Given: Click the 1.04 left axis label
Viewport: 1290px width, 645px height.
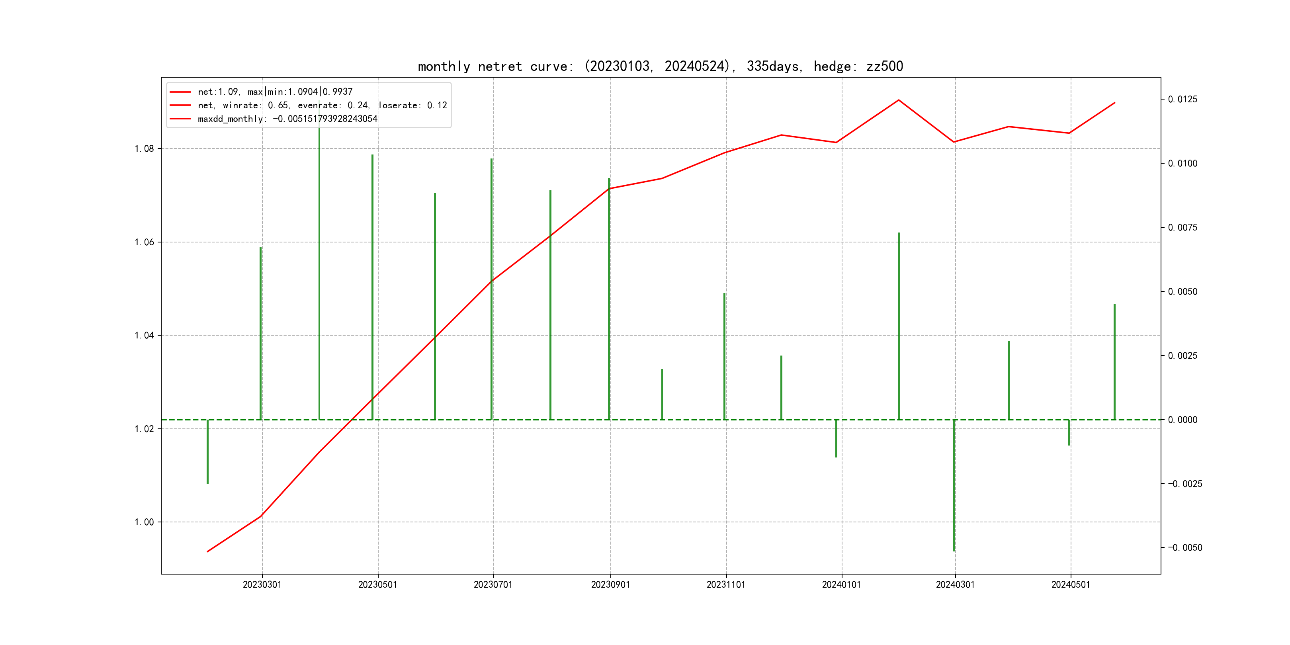Looking at the screenshot, I should click(144, 336).
